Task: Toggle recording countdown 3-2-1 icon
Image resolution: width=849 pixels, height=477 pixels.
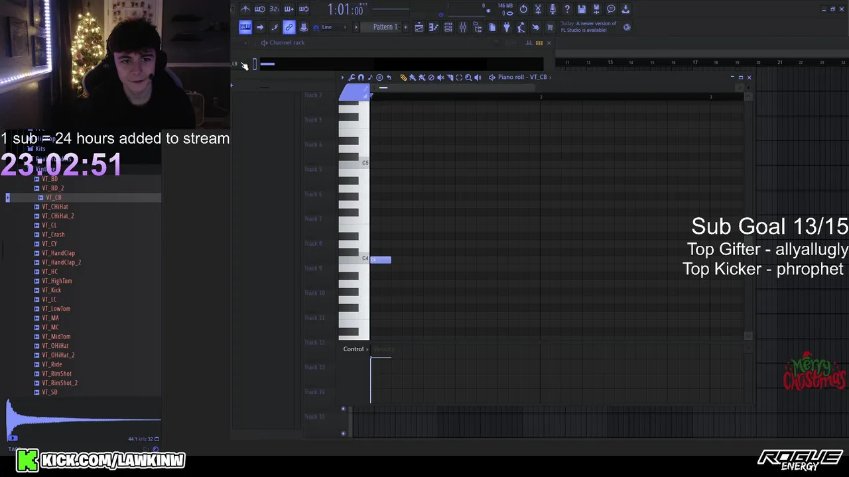Action: pyautogui.click(x=274, y=9)
